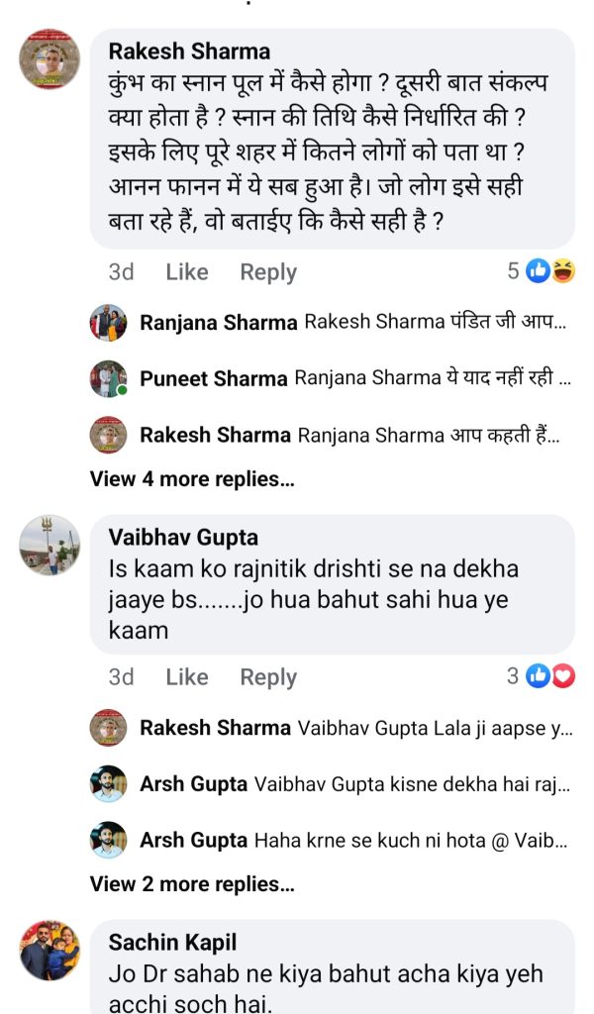Open Sachin Kapil's profile picture
594x1014 pixels.
tap(49, 951)
